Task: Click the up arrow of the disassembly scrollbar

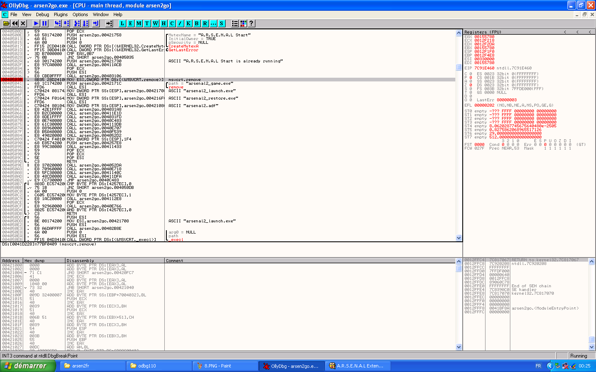Action: tap(459, 33)
